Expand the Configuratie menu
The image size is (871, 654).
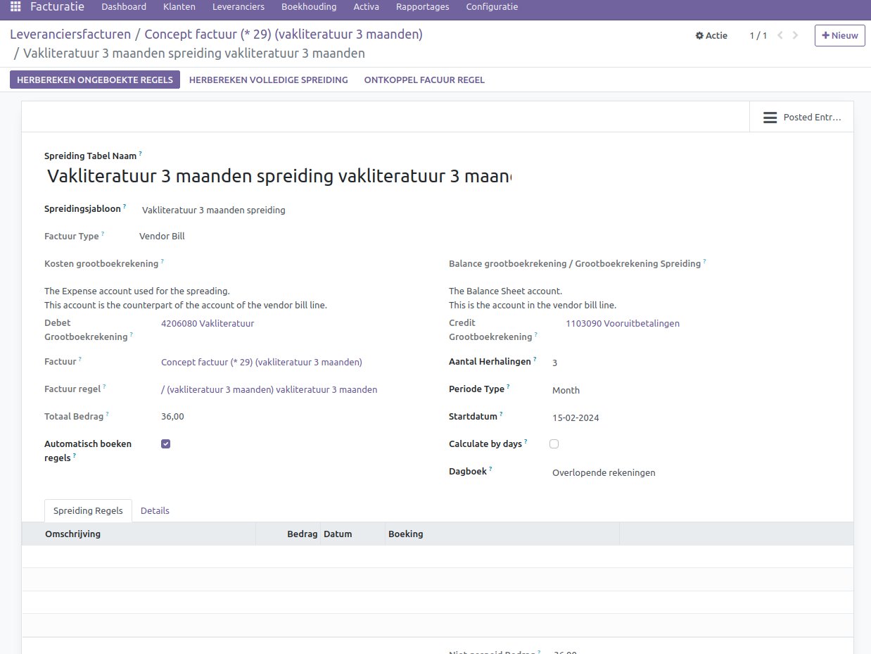492,7
